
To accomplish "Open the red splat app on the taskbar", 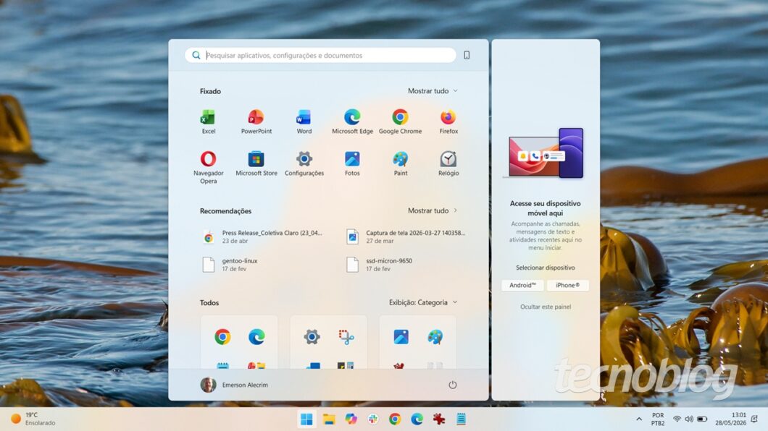I will coord(439,419).
